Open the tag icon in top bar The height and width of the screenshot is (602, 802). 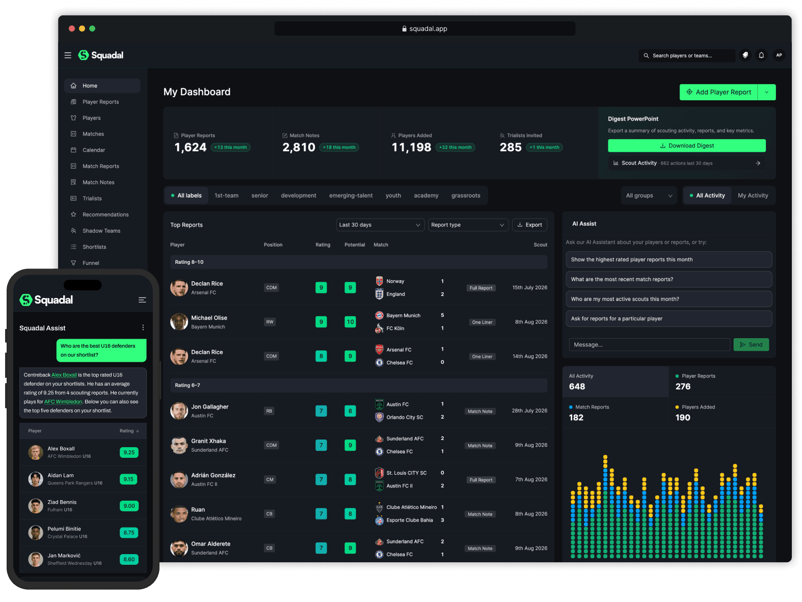click(745, 55)
